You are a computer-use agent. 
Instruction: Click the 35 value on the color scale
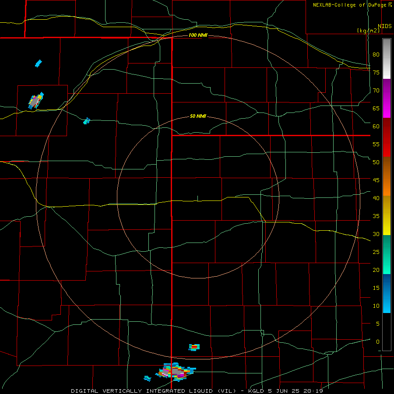click(376, 216)
